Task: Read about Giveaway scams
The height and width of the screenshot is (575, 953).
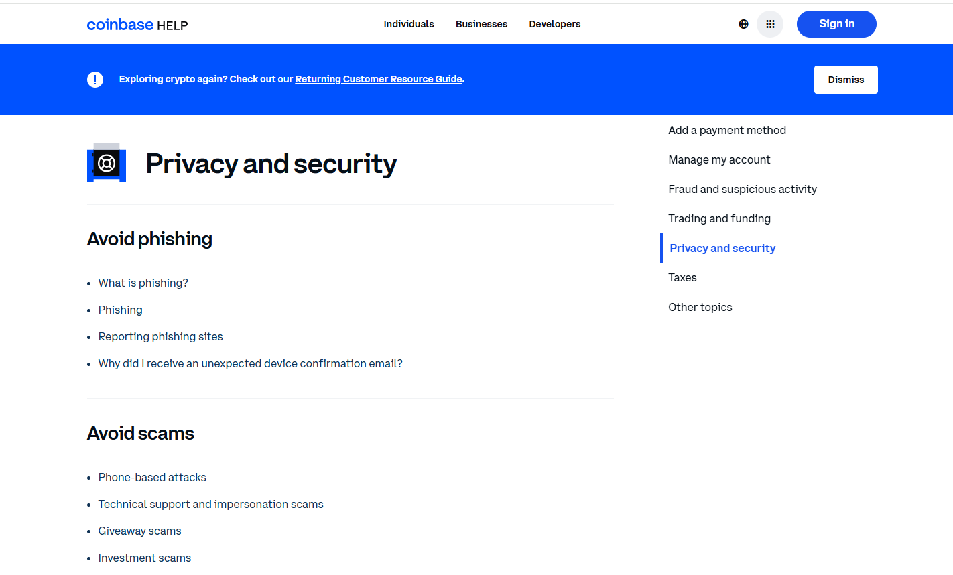Action: (x=139, y=531)
